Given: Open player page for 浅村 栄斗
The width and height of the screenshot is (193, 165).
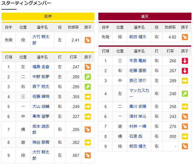Looking at the screenshot, I should point(138,117).
